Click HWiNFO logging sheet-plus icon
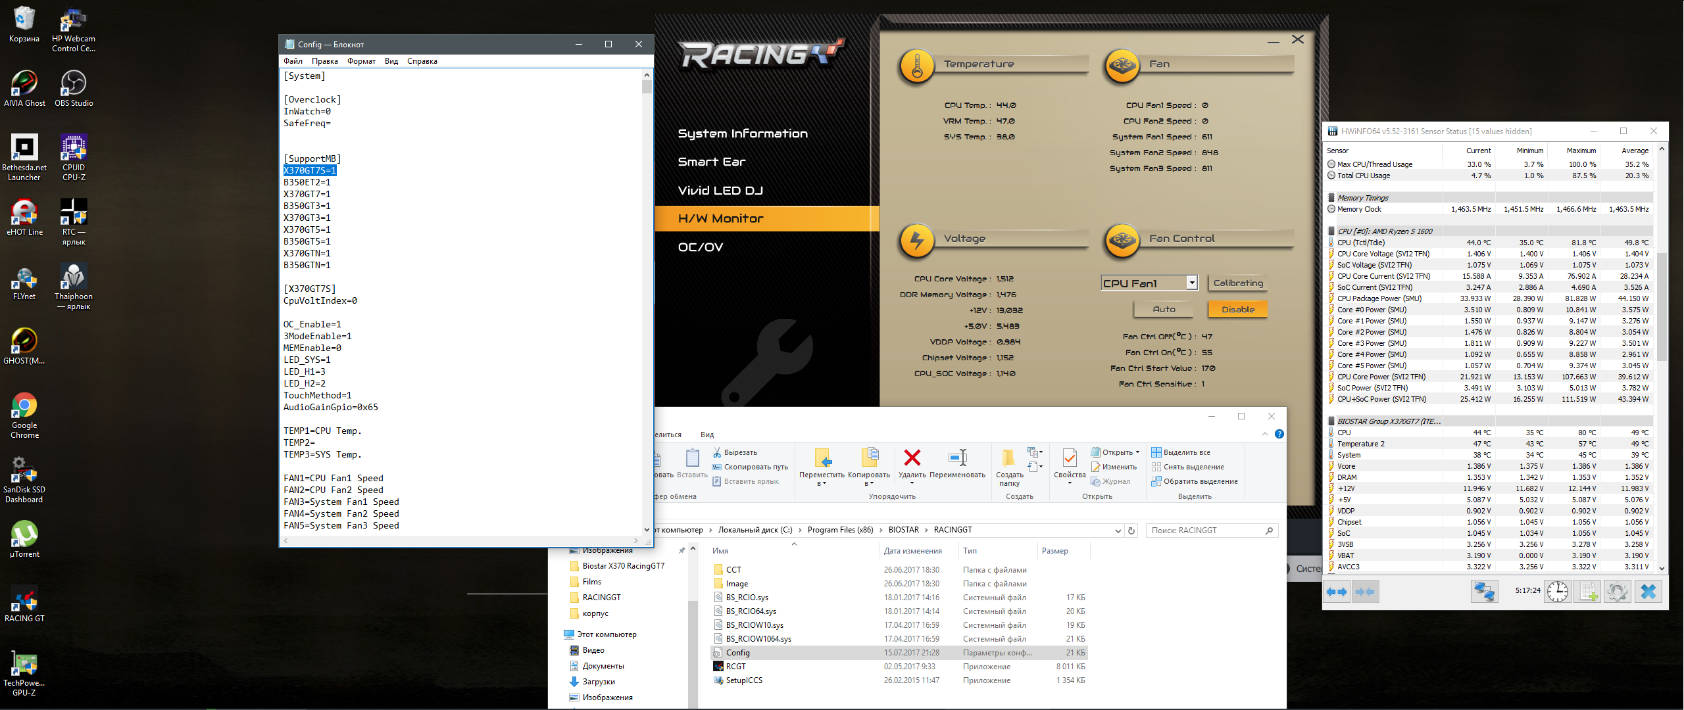Viewport: 1684px width, 710px height. point(1587,592)
